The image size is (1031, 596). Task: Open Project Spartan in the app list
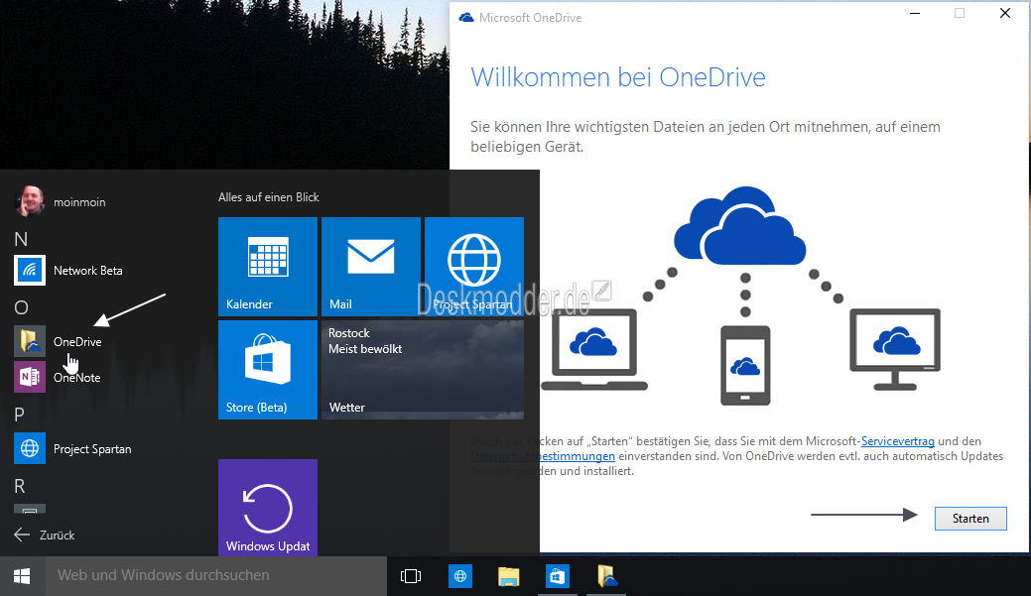pyautogui.click(x=92, y=449)
